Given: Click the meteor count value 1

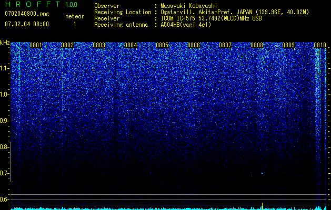Looking at the screenshot, I should pos(75,24).
